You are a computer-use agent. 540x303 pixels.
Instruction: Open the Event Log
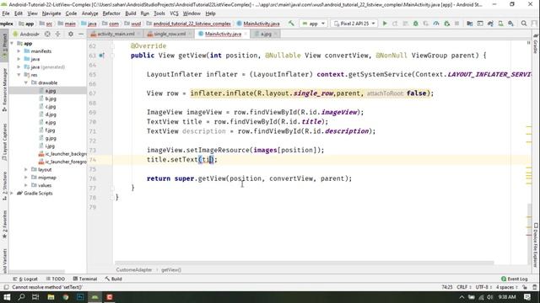pyautogui.click(x=515, y=279)
